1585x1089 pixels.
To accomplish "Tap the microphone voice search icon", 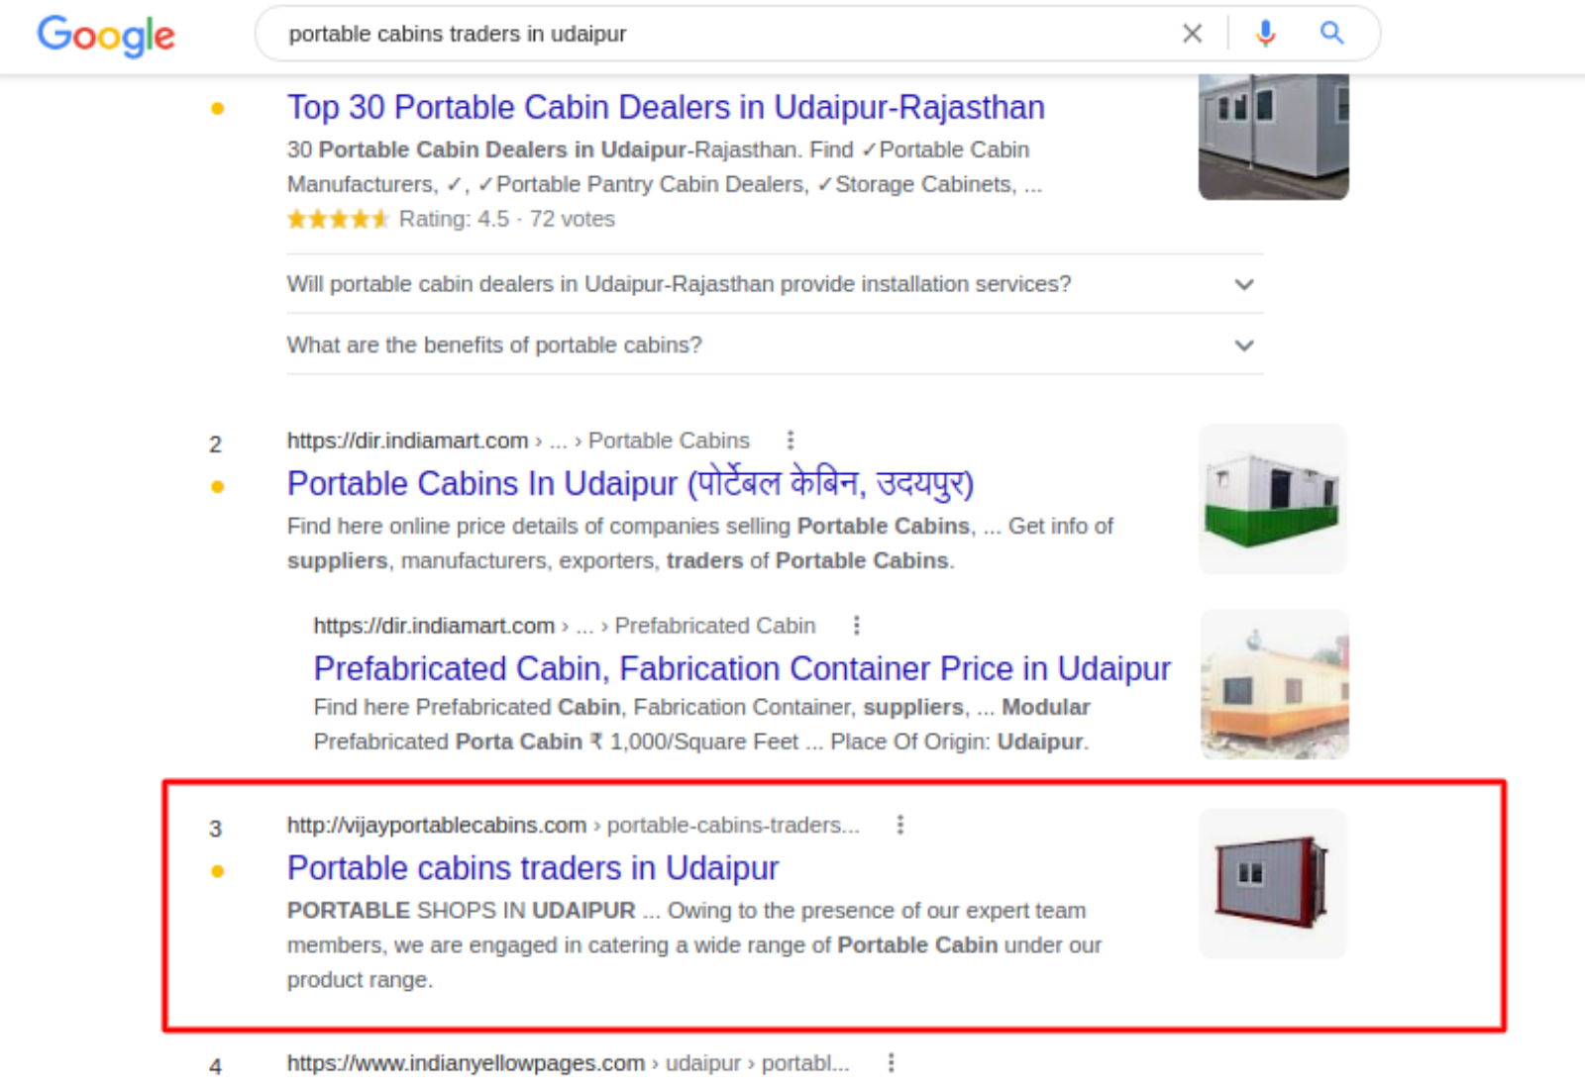I will 1264,33.
